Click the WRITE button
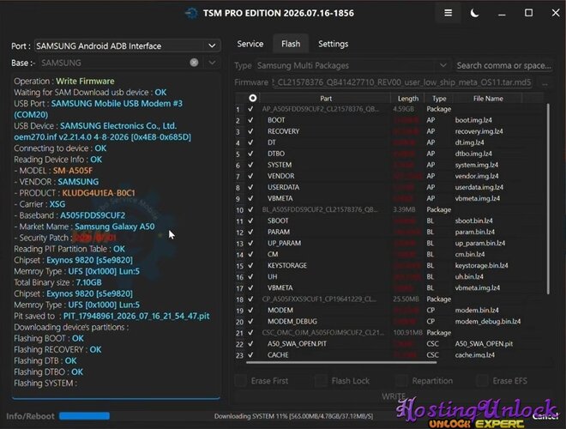This screenshot has width=566, height=429. 394,396
